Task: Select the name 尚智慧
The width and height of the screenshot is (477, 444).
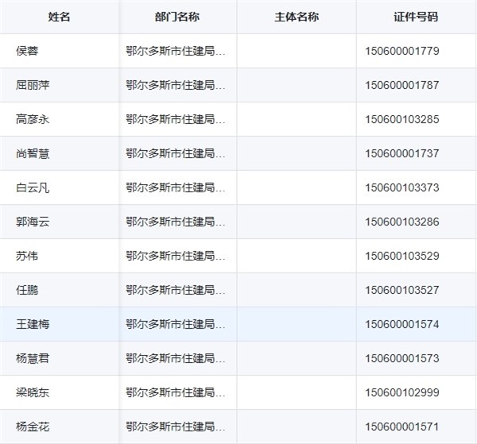Action: pyautogui.click(x=33, y=153)
